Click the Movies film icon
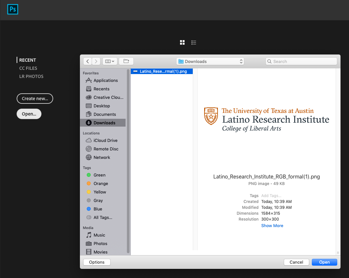This screenshot has width=349, height=278. [x=89, y=252]
